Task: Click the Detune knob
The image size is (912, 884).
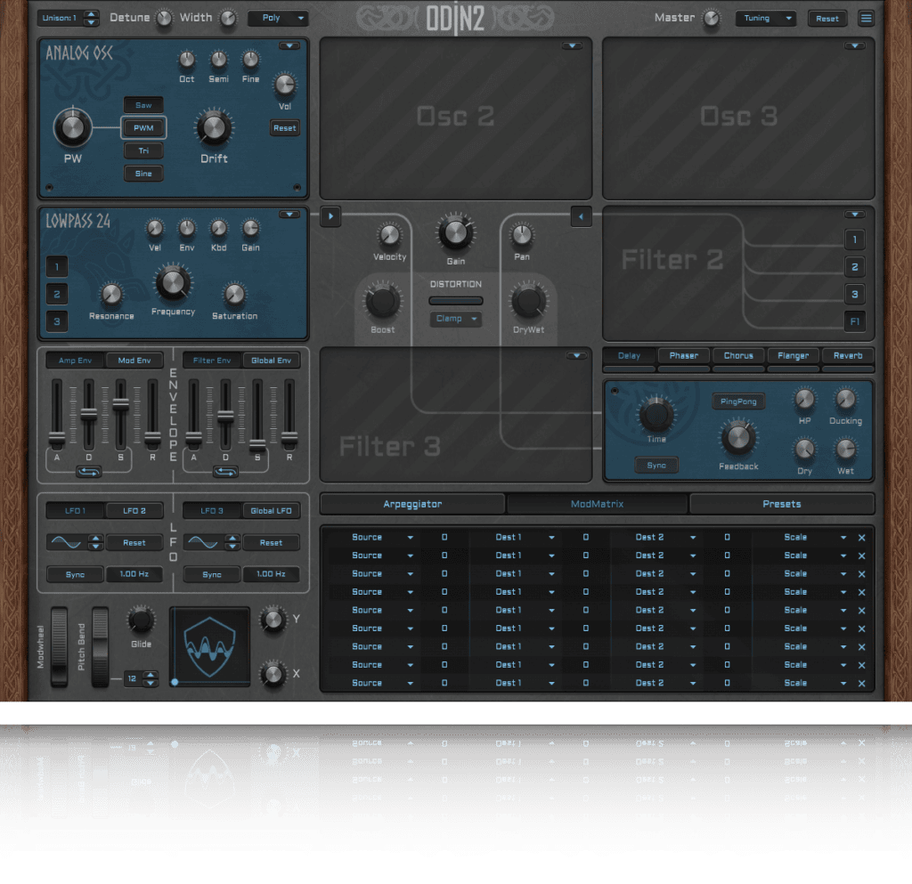Action: (165, 18)
